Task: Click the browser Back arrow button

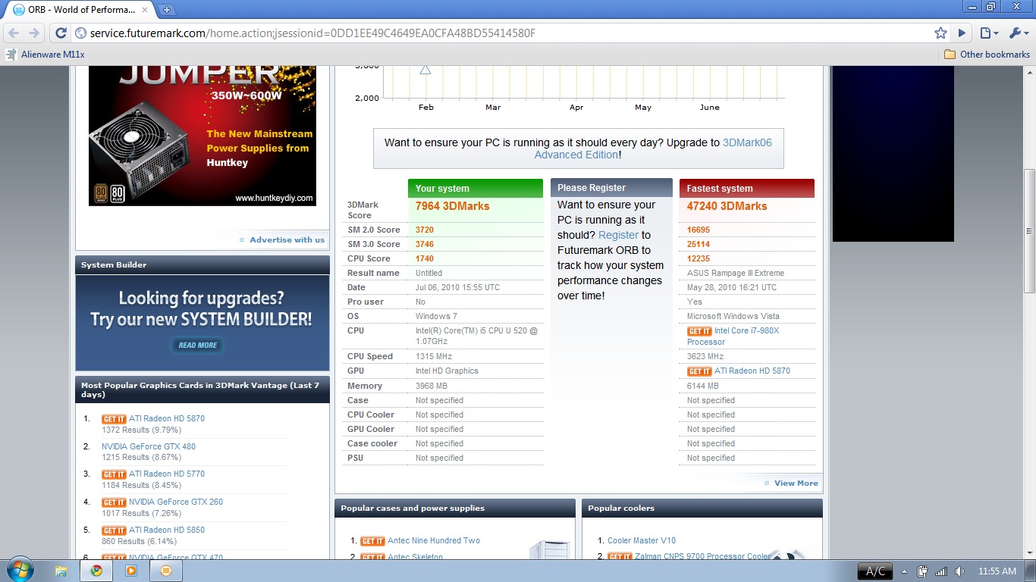Action: click(x=14, y=33)
